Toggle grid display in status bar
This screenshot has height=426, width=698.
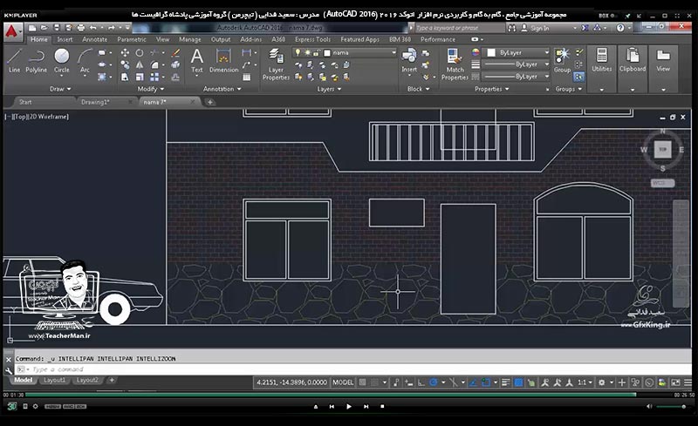363,382
